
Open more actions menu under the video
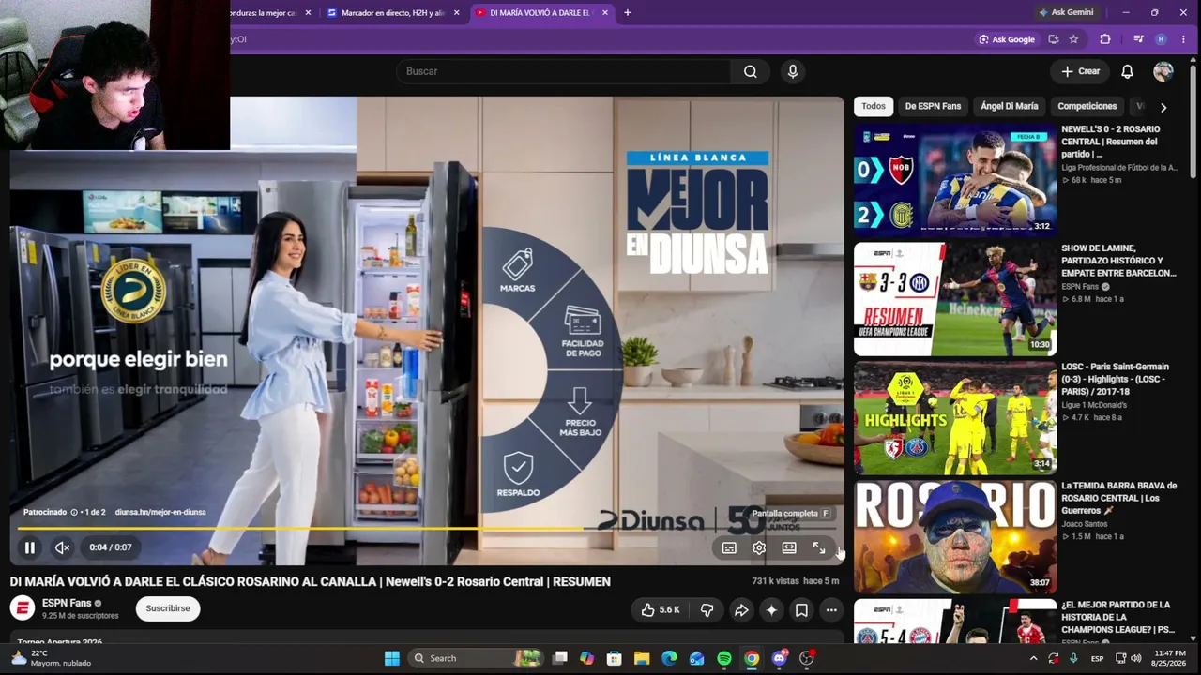tap(831, 610)
